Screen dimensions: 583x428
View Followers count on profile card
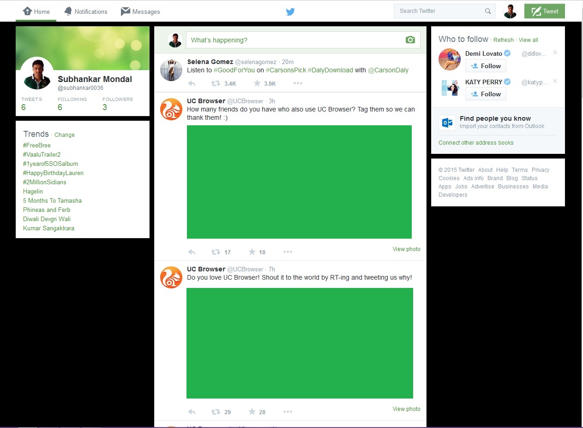(x=118, y=104)
